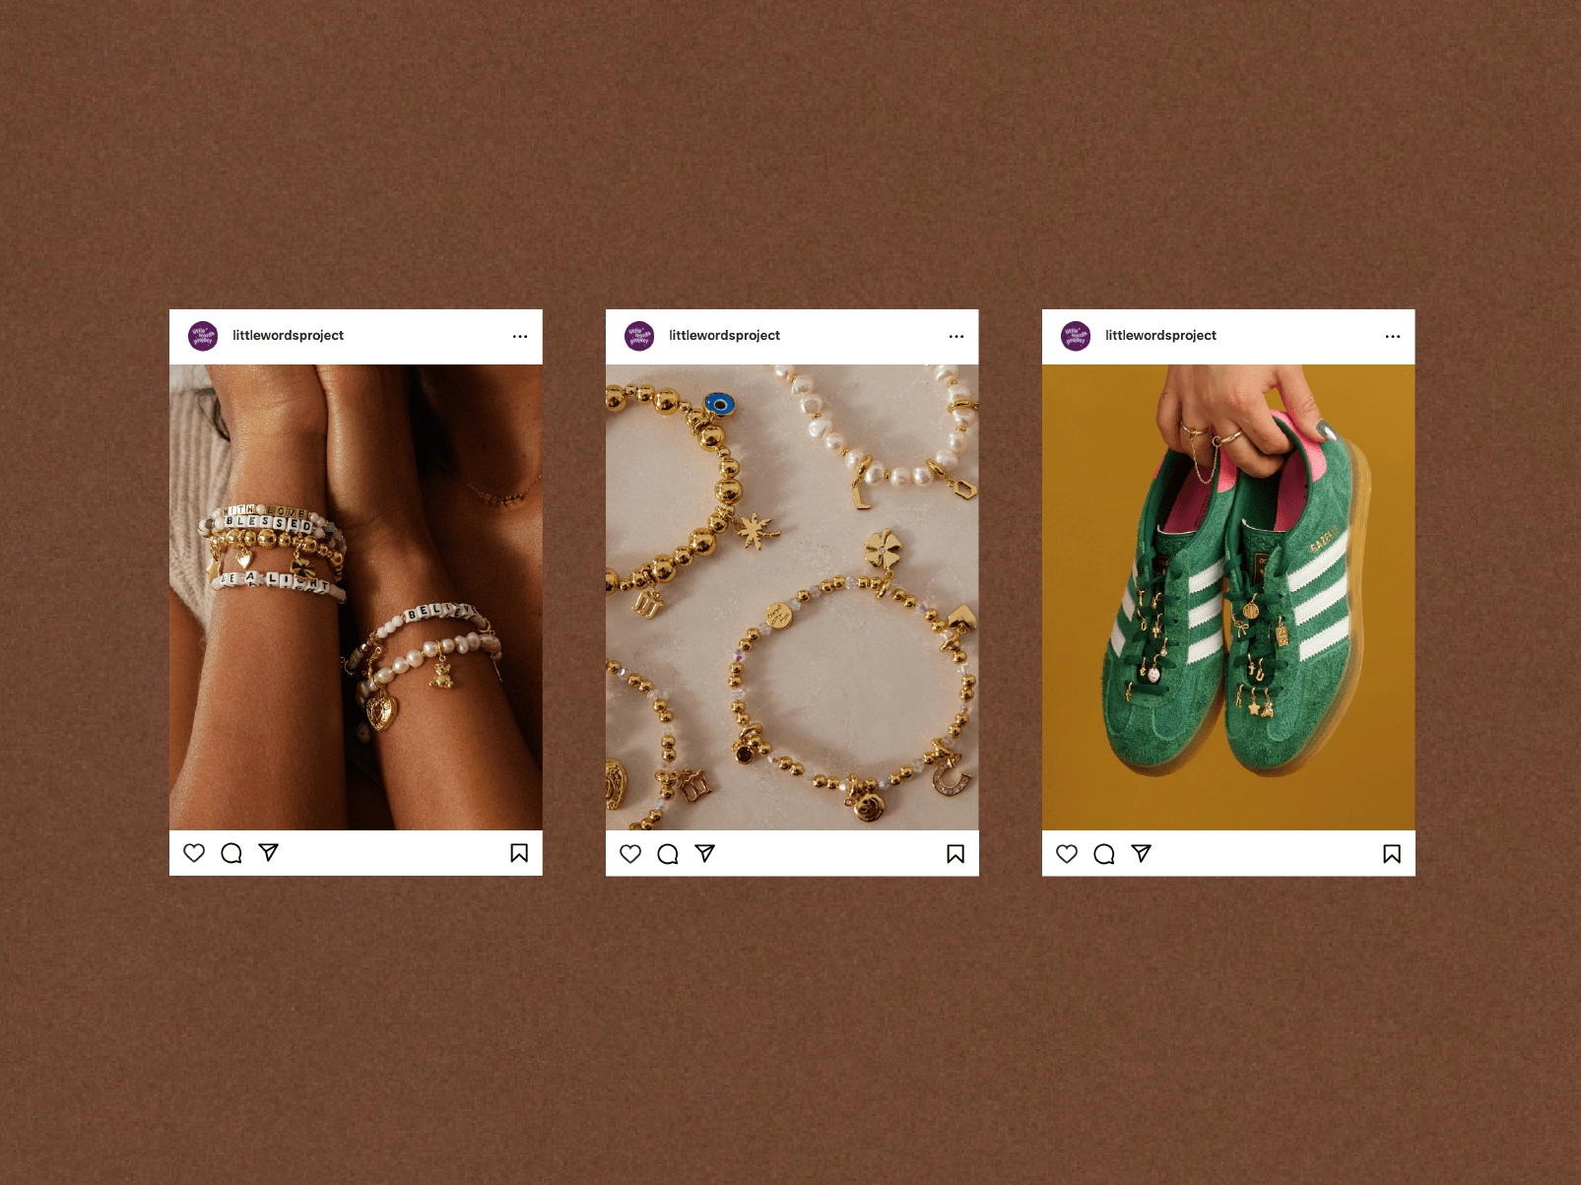Click profile avatar on middle post
1581x1185 pixels.
coord(639,336)
